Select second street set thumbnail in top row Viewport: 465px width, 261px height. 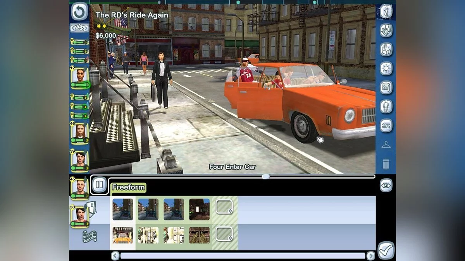pos(148,210)
